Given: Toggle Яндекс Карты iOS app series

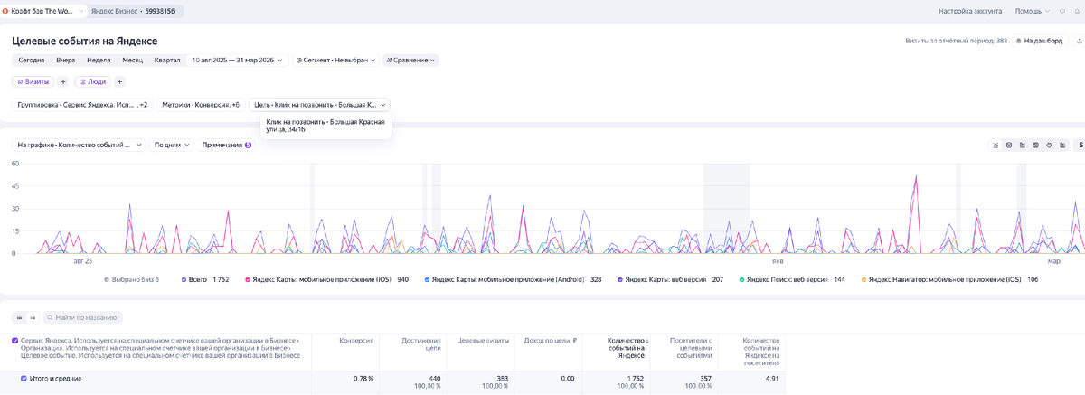Looking at the screenshot, I should [x=327, y=279].
